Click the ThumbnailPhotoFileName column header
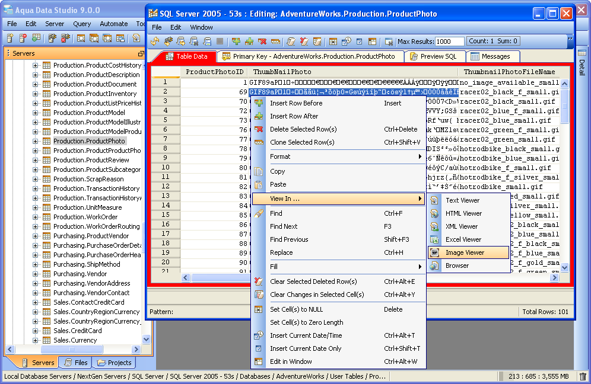This screenshot has height=384, width=591. coord(509,72)
